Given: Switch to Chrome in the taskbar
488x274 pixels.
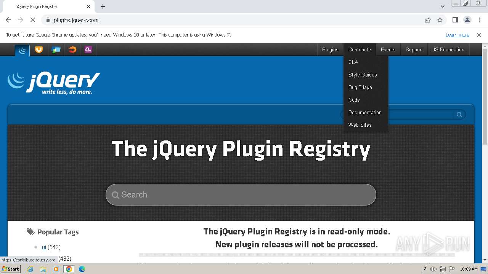Looking at the screenshot, I should [69, 269].
